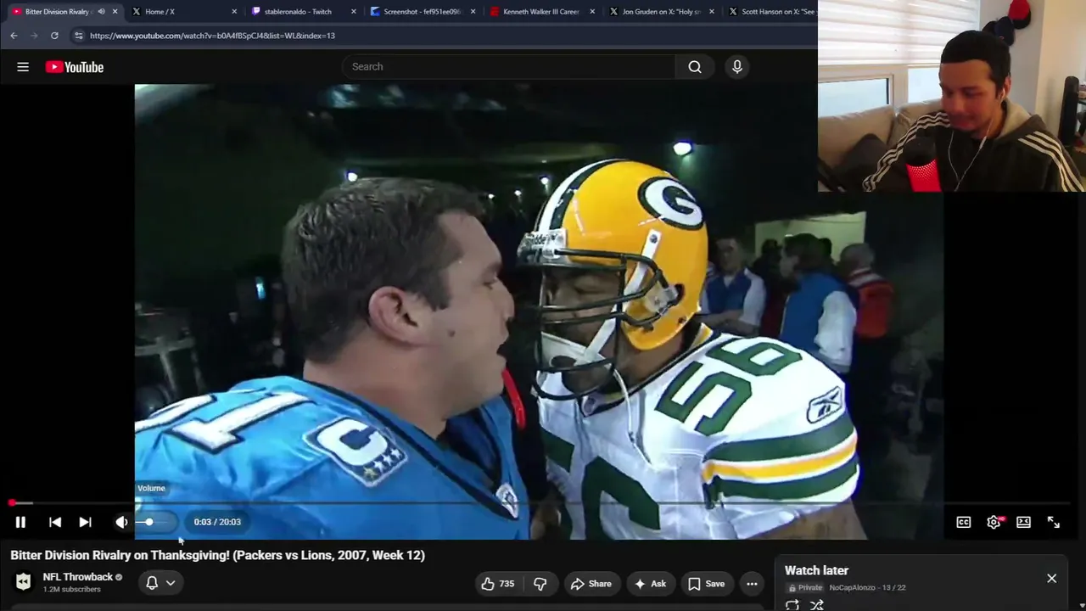Mute audio on the Bitter Division Rivalry tab
Screen dimensions: 1086x611
click(101, 12)
